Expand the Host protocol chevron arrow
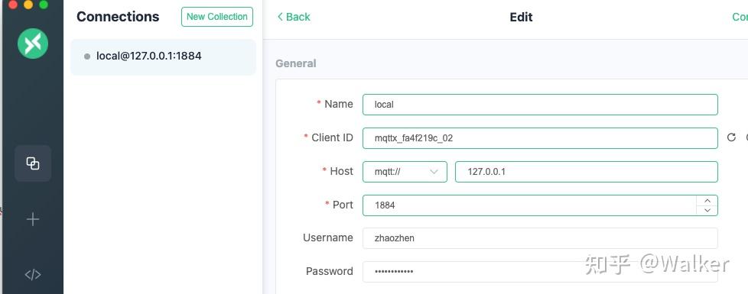This screenshot has height=294, width=748. (x=434, y=172)
